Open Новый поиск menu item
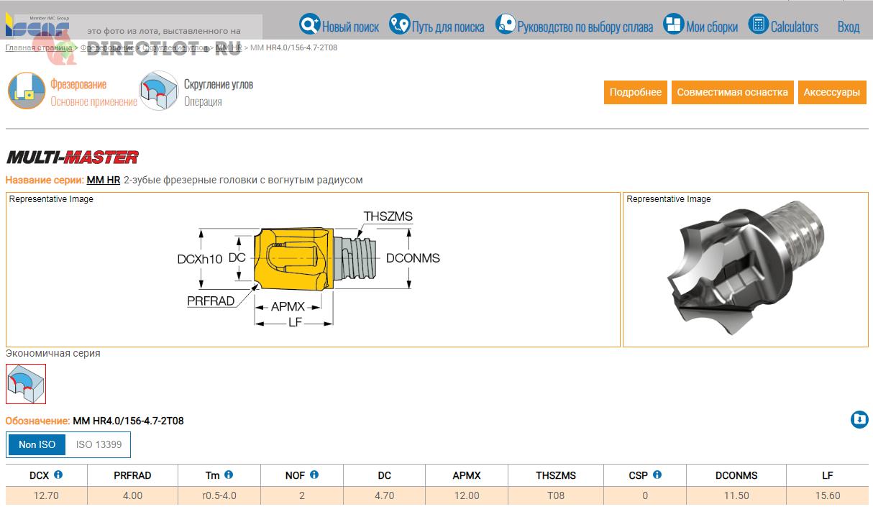 pyautogui.click(x=350, y=27)
